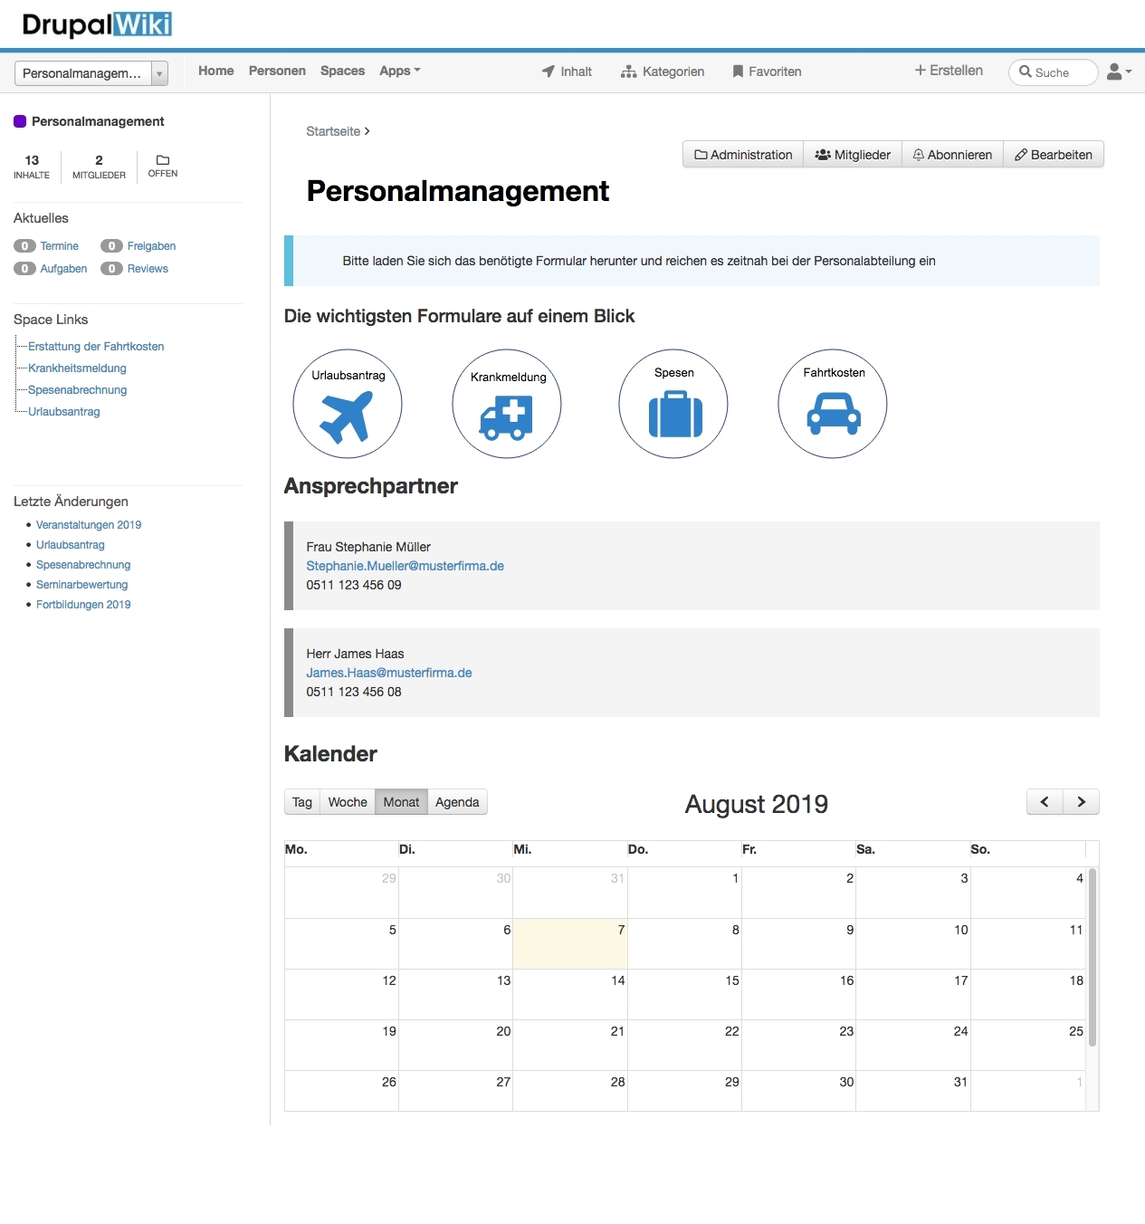Image resolution: width=1145 pixels, height=1224 pixels.
Task: Click the Offen folder icon in sidebar
Action: (163, 160)
